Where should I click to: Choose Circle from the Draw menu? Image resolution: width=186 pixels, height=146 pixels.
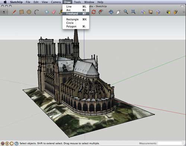point(76,23)
